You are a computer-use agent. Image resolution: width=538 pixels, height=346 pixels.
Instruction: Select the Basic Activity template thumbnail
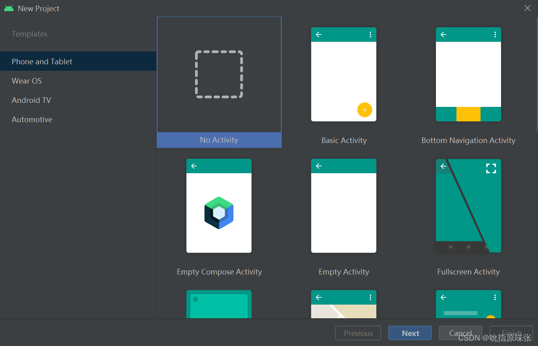coord(344,74)
